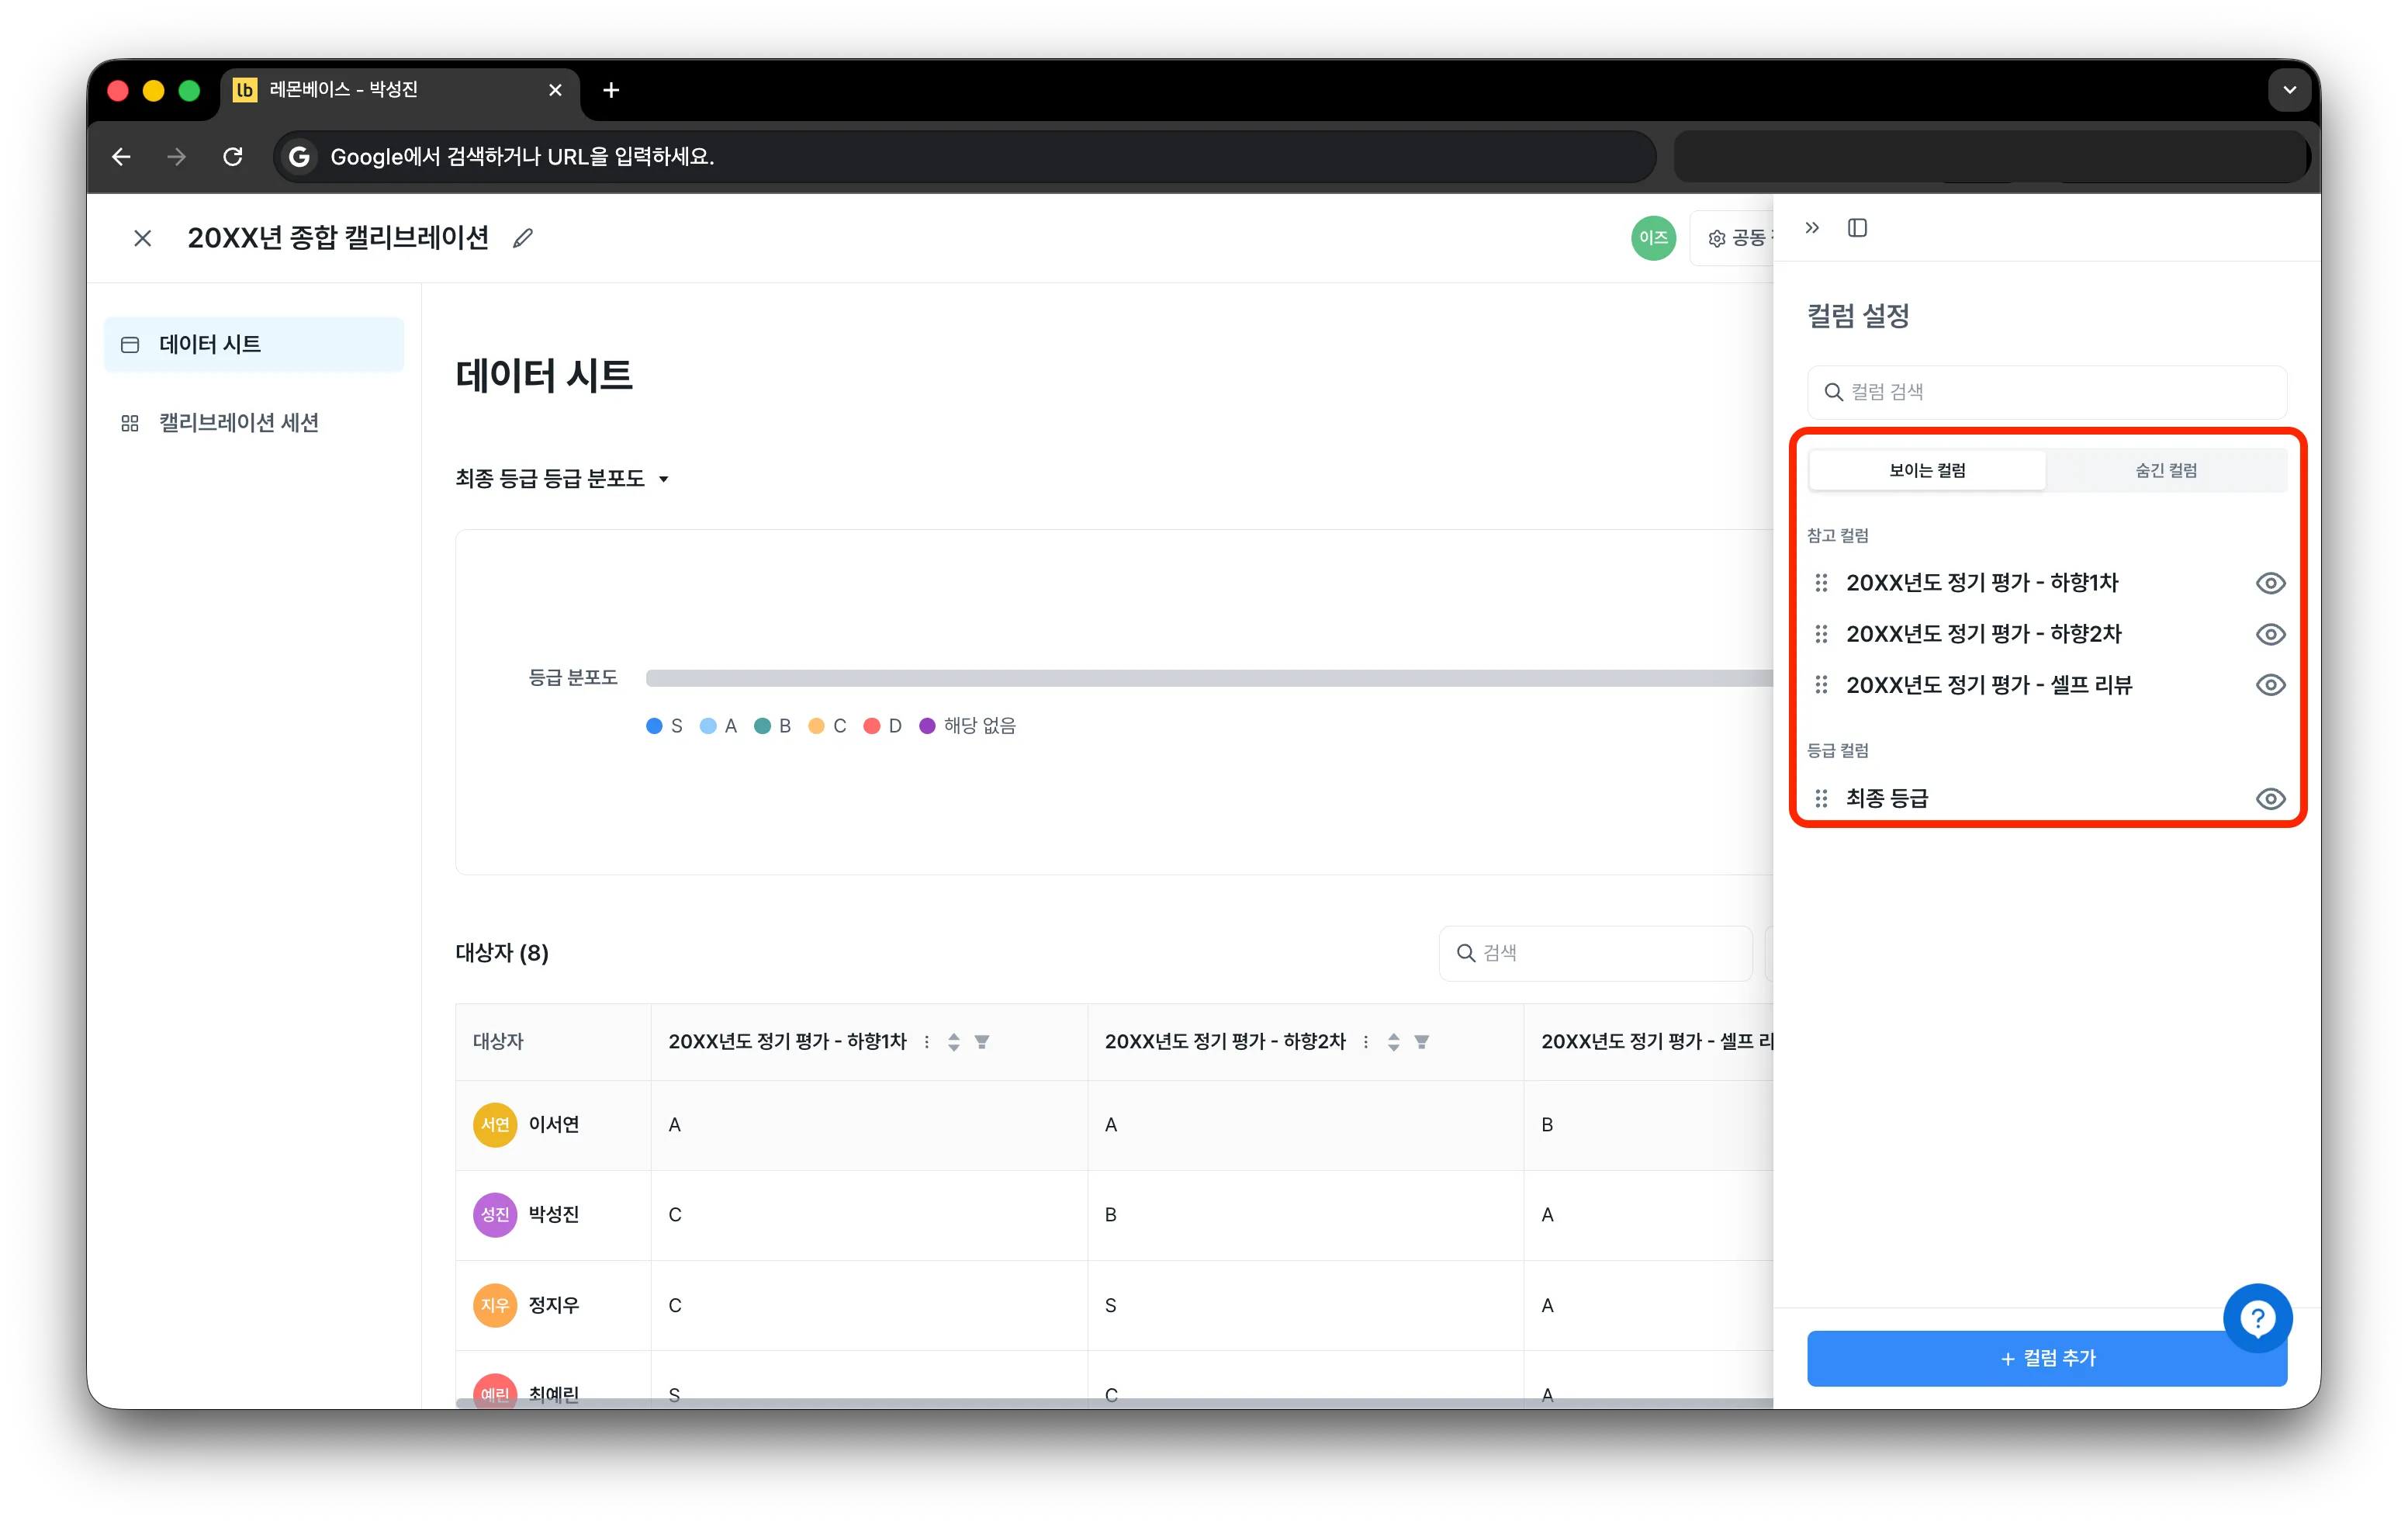This screenshot has width=2408, height=1524.
Task: Expand the 최종 등급 등급 분포도 dropdown
Action: click(562, 479)
